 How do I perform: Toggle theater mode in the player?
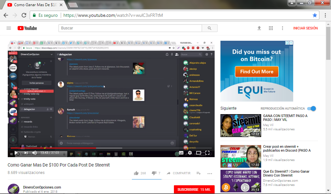pos(198,153)
